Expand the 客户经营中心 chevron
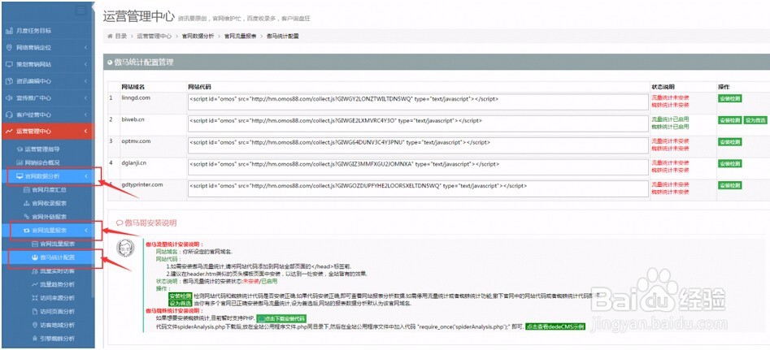This screenshot has height=350, width=770. click(x=85, y=115)
